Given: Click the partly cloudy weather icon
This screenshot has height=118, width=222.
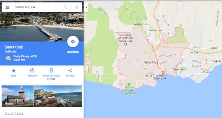Looking at the screenshot, I should click(8, 58).
